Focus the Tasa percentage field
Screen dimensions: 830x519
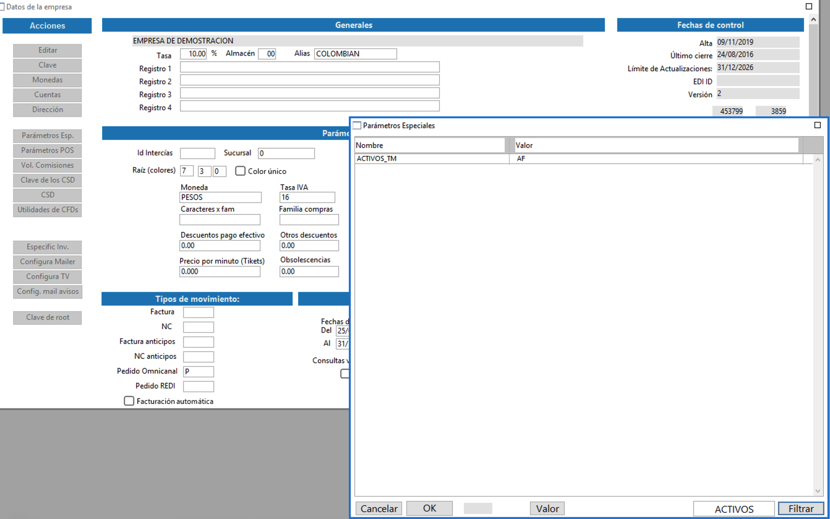tap(194, 54)
